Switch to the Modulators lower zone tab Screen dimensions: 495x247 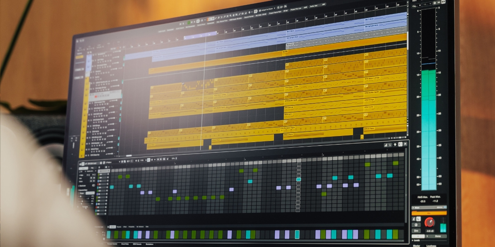pos(149,244)
